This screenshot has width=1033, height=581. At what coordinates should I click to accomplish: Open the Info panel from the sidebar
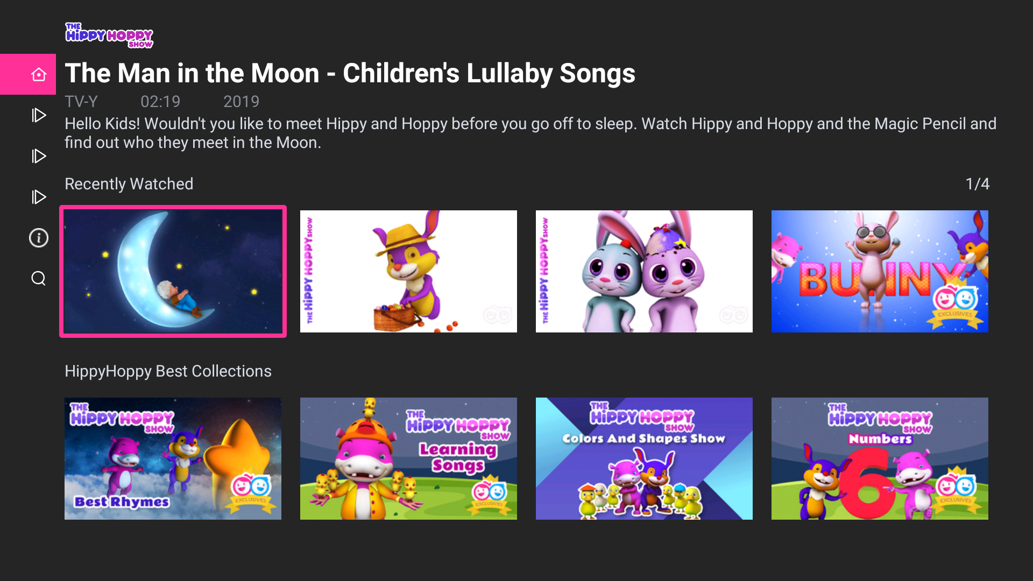(38, 237)
